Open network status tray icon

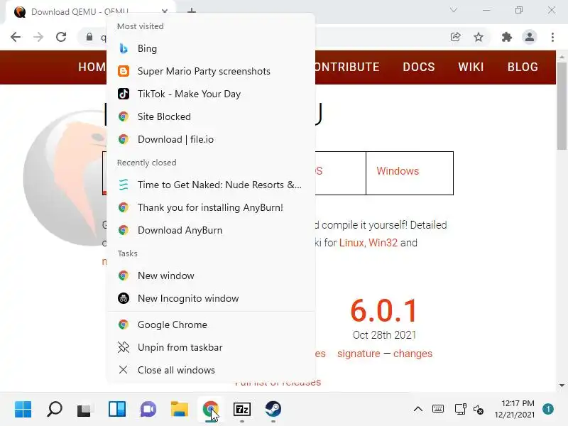(x=460, y=410)
